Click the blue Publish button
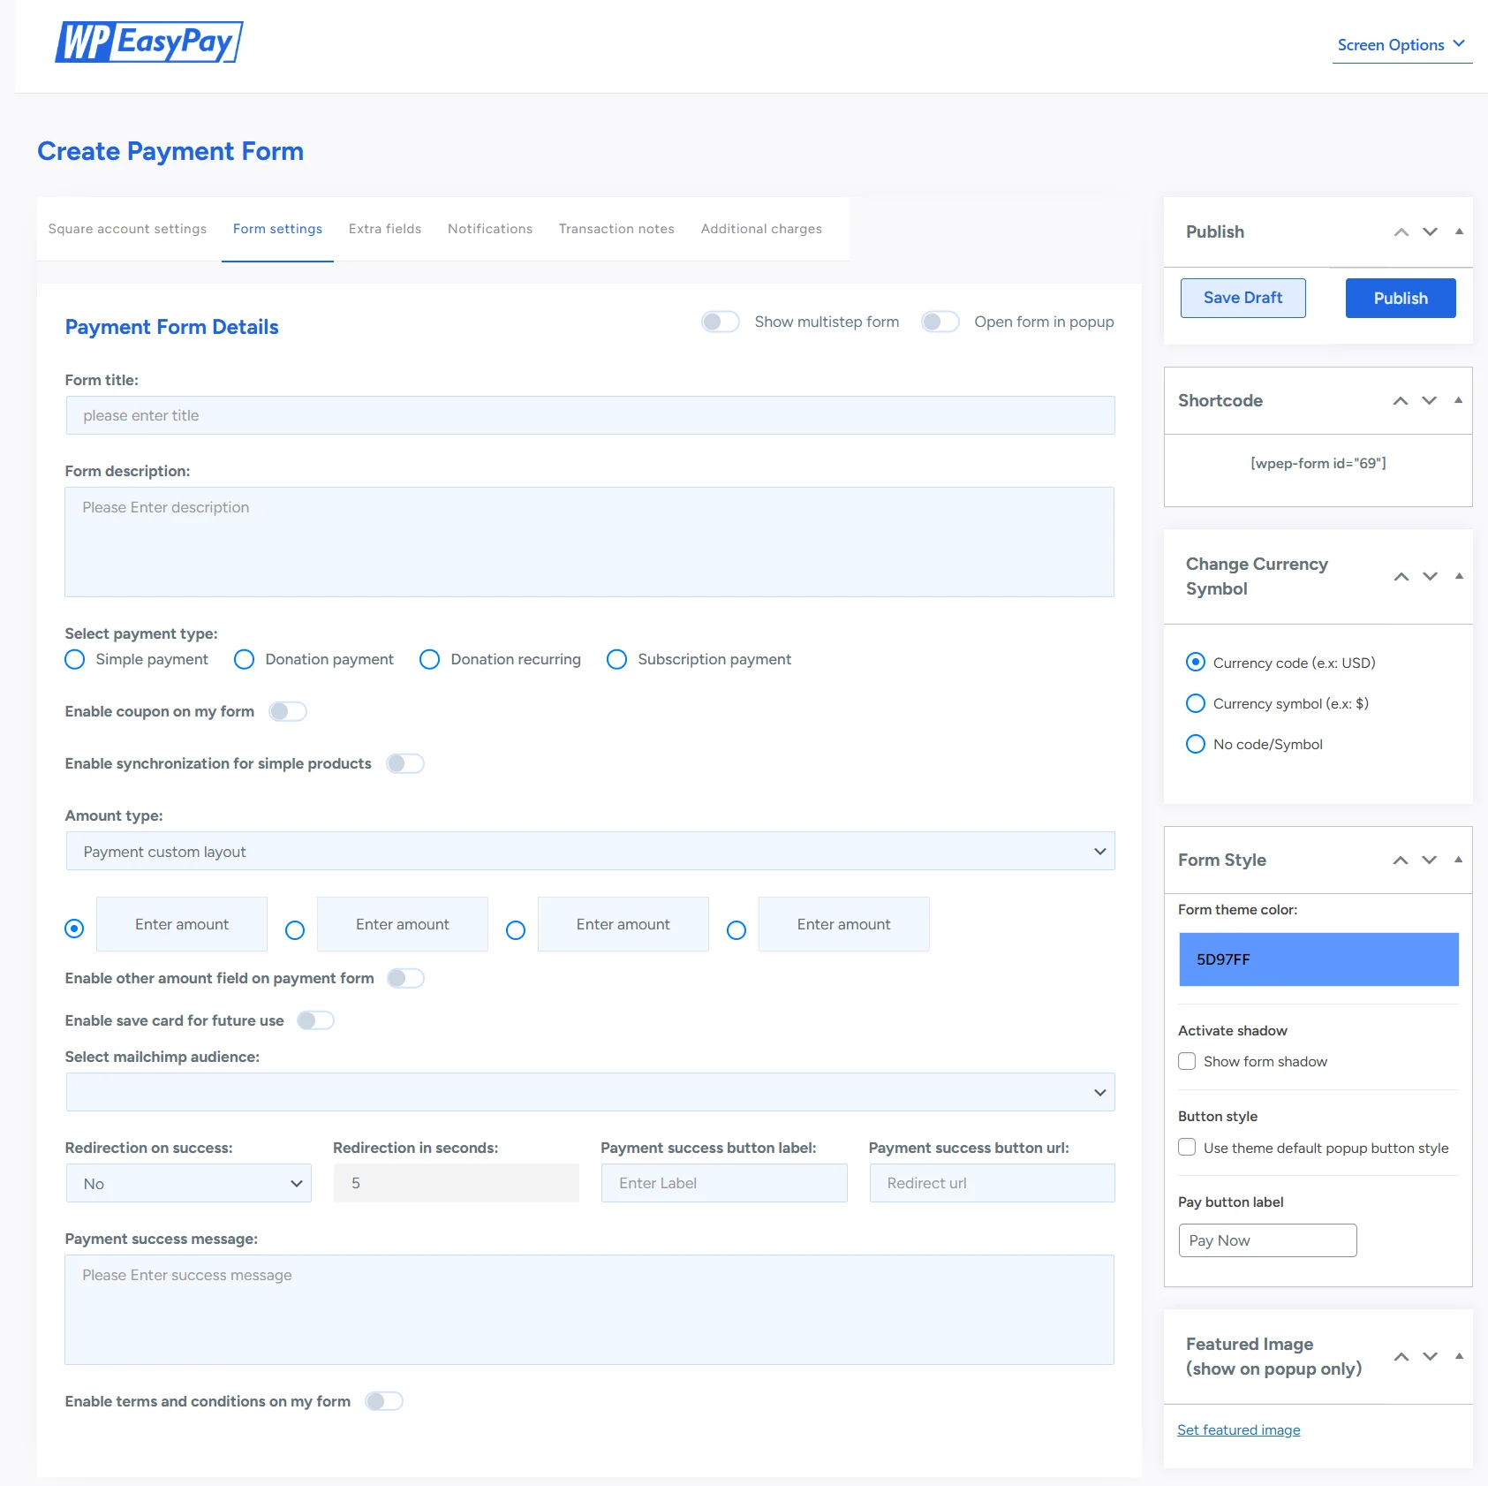 pyautogui.click(x=1401, y=299)
